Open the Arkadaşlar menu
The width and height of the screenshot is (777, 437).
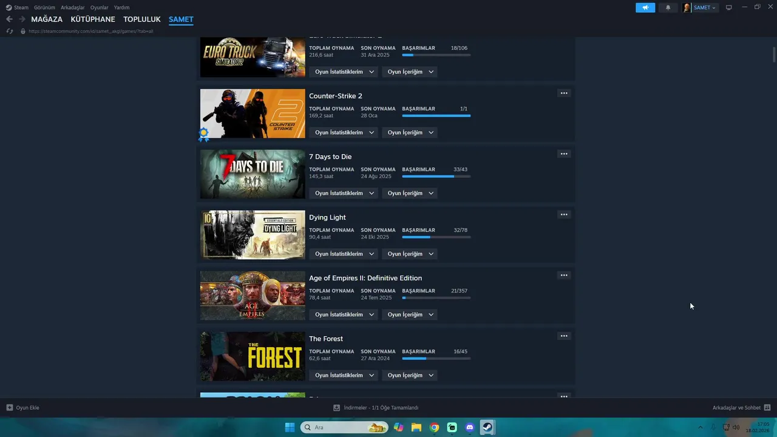[x=72, y=7]
